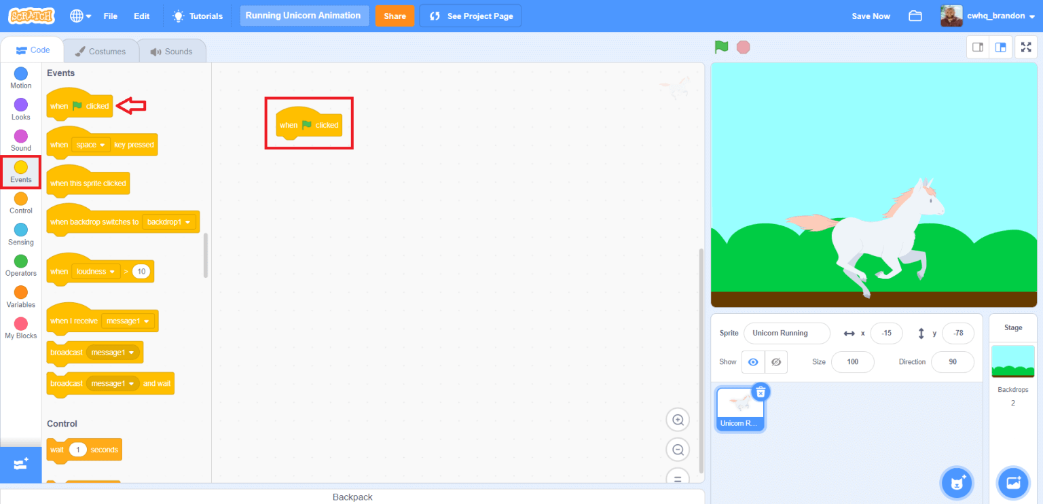Viewport: 1043px width, 504px height.
Task: Zoom in on the code workspace
Action: pos(677,419)
